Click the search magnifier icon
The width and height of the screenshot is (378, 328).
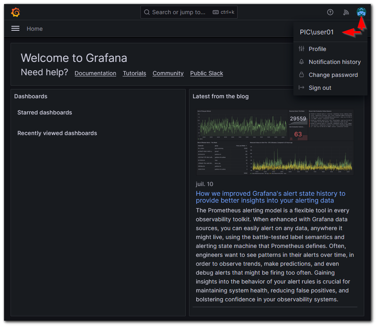tap(147, 12)
